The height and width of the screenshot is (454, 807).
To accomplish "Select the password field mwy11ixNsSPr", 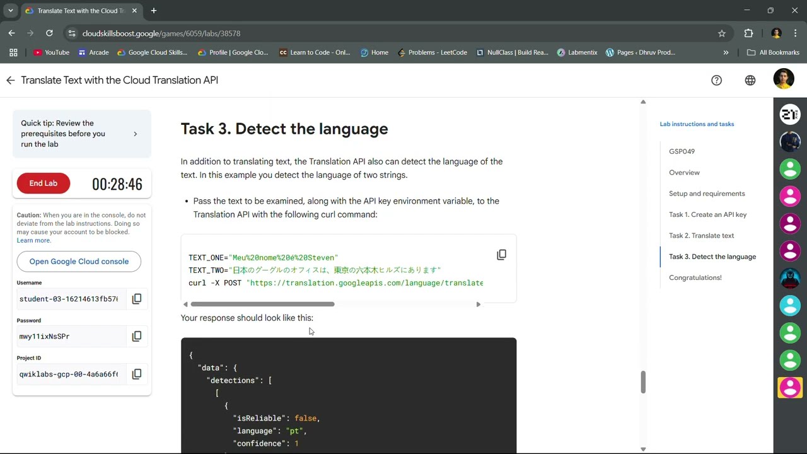I will [71, 336].
